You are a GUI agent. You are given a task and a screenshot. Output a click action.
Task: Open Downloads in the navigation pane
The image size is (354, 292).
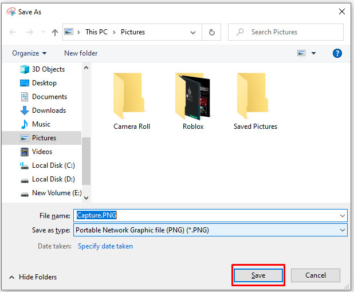coord(43,111)
